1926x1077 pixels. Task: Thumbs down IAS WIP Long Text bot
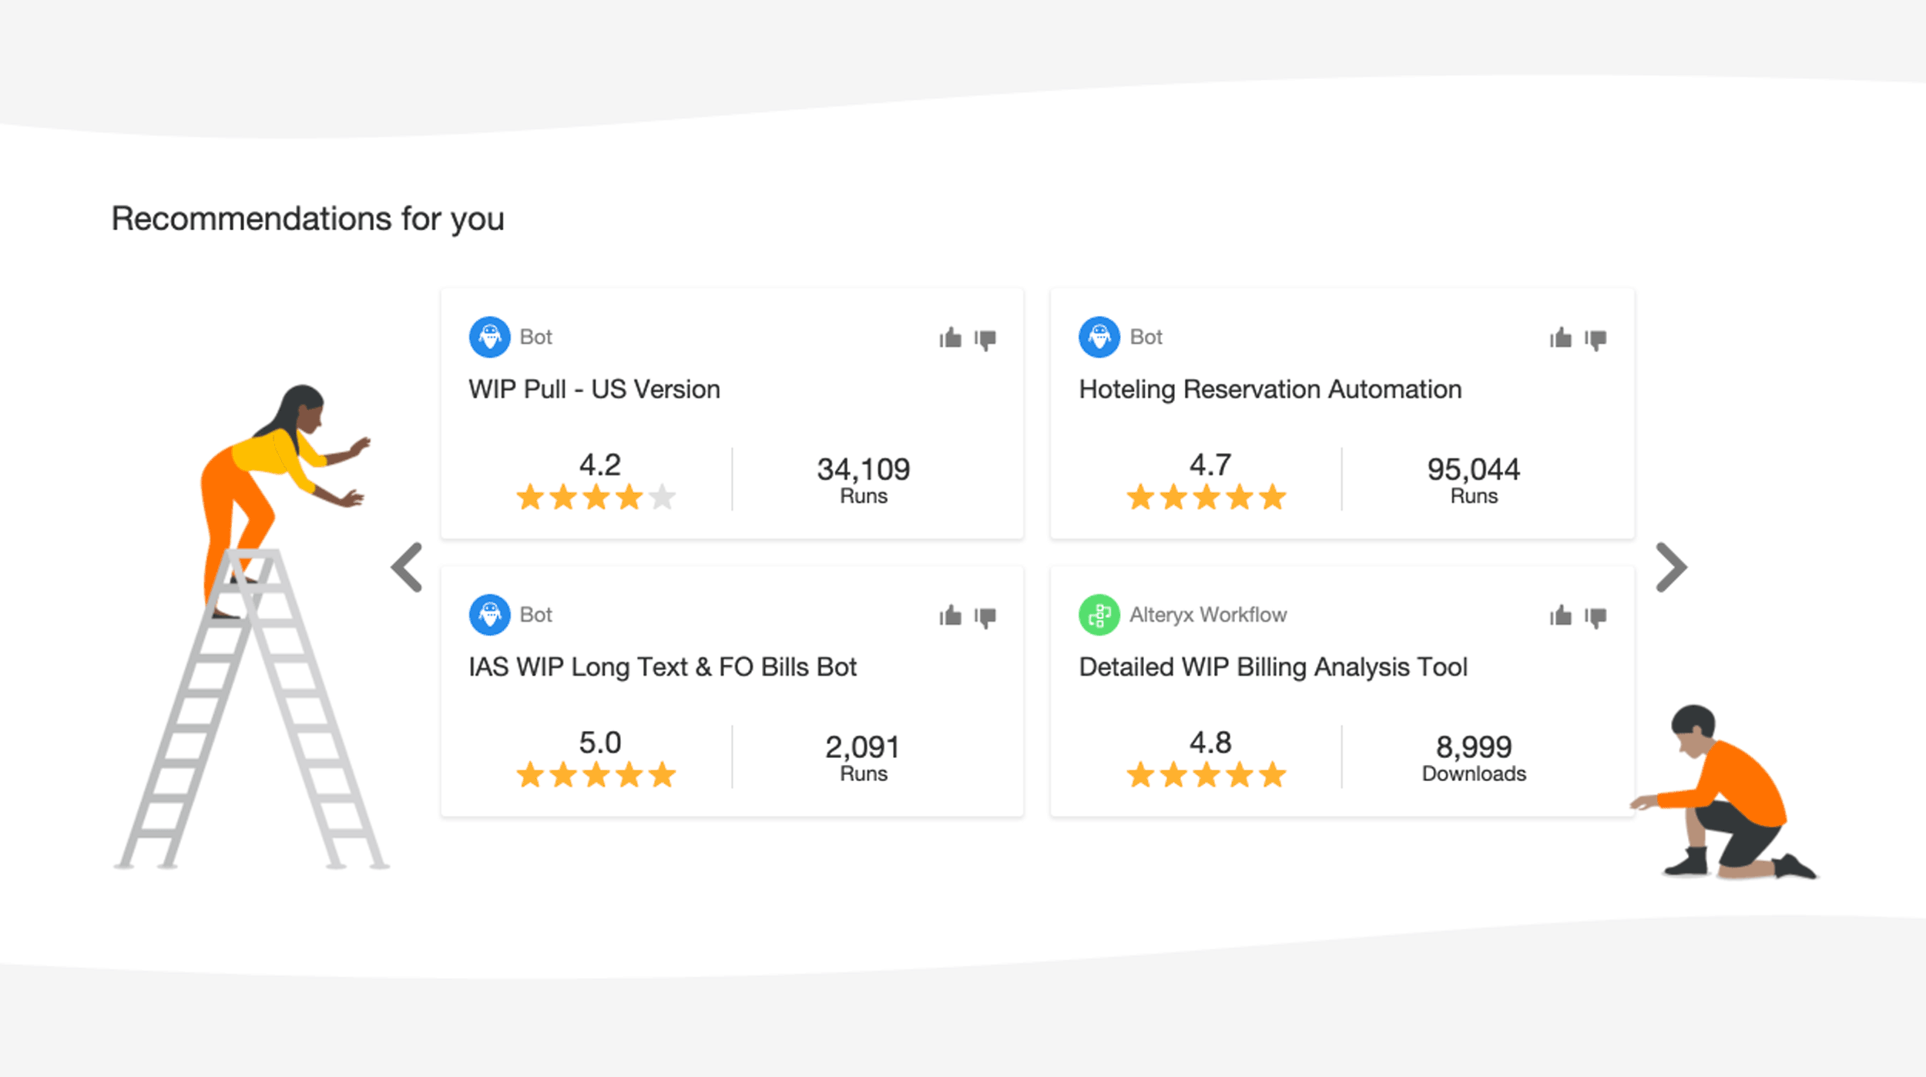point(985,617)
